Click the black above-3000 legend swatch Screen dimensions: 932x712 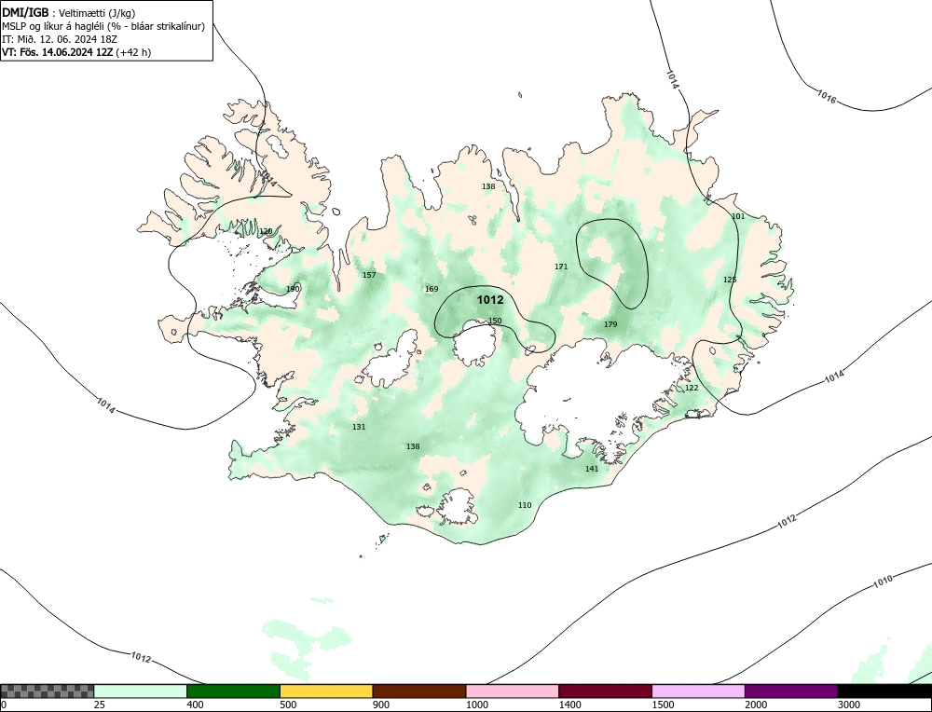[x=885, y=691]
